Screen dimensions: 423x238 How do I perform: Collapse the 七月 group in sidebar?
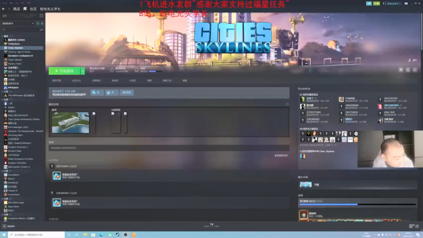(3, 199)
